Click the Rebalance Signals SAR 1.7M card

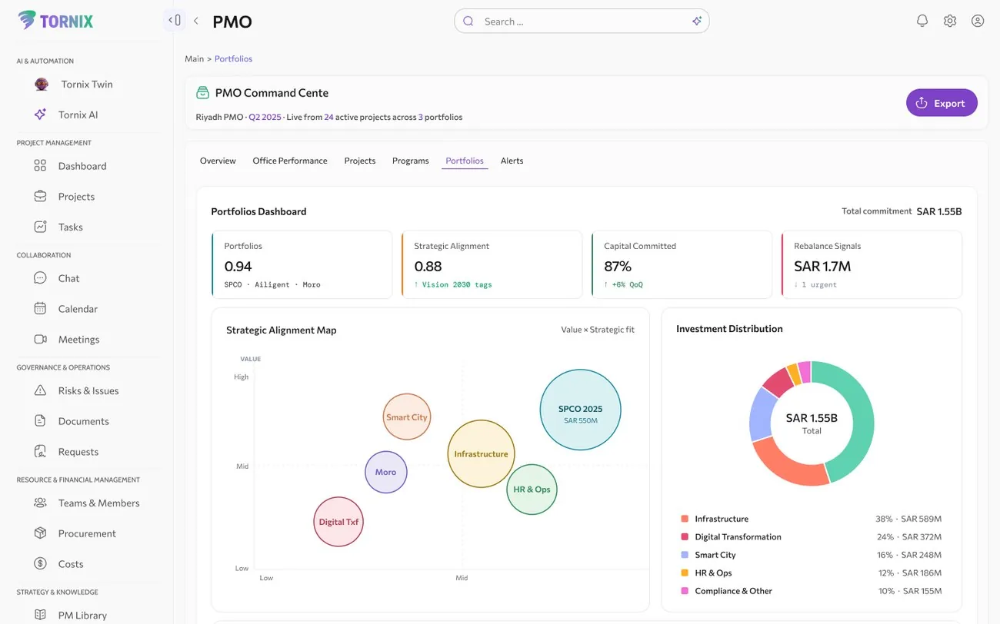click(x=872, y=264)
